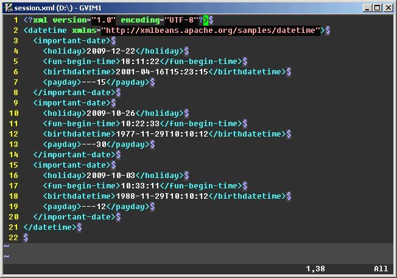The width and height of the screenshot is (397, 278).
Task: Click the xmlbeans.apache.org namespace URL
Action: pos(211,30)
